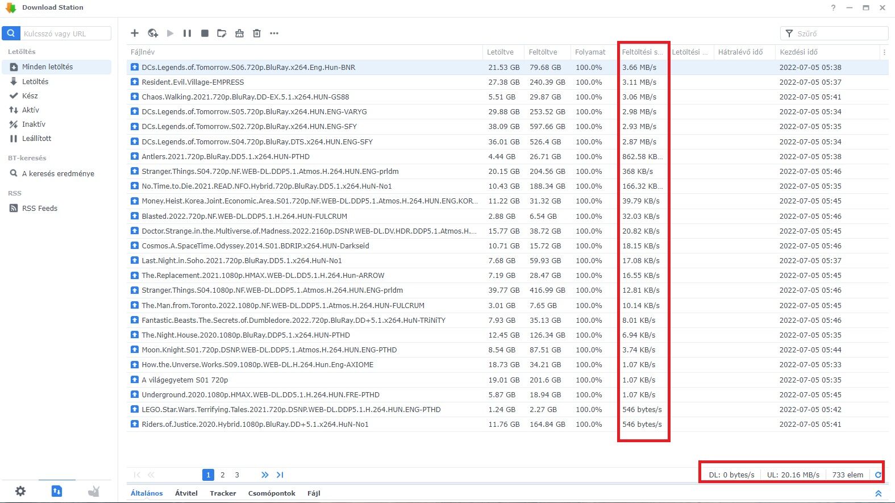Sort by Feltöltve column header

[547, 52]
